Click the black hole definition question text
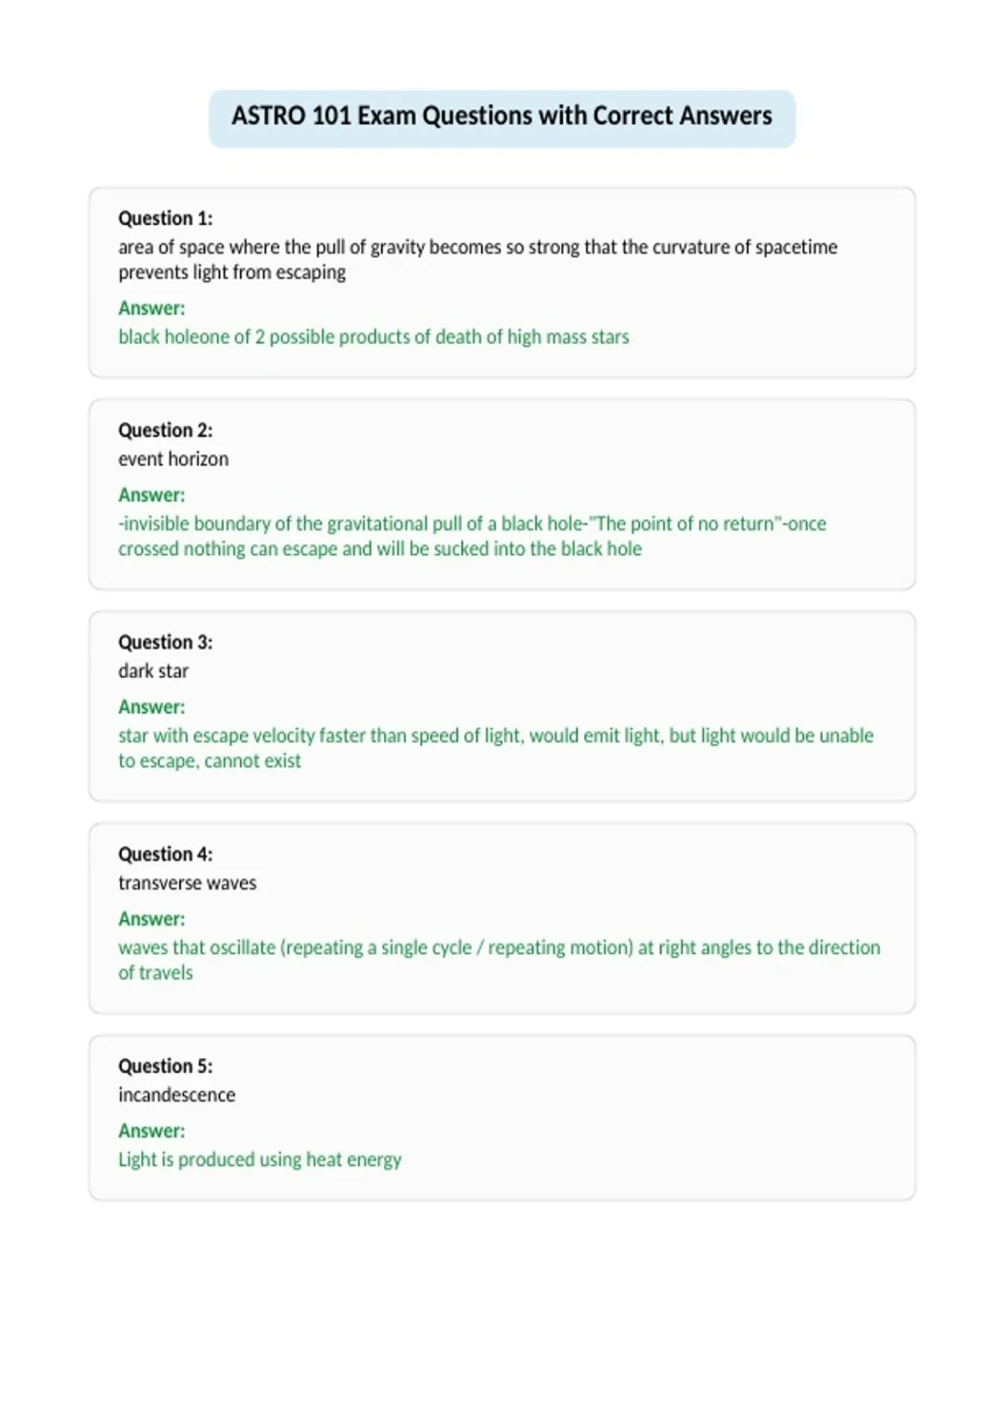This screenshot has width=1004, height=1423. click(478, 259)
